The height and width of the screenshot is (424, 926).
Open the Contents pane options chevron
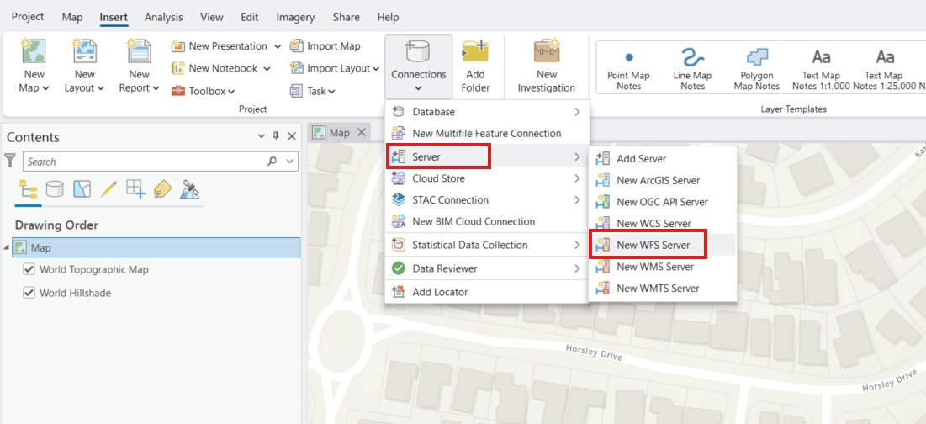[262, 136]
